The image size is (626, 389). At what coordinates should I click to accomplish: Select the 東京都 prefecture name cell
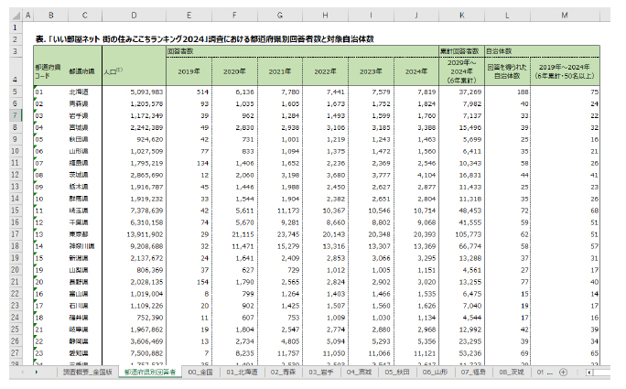(x=80, y=233)
